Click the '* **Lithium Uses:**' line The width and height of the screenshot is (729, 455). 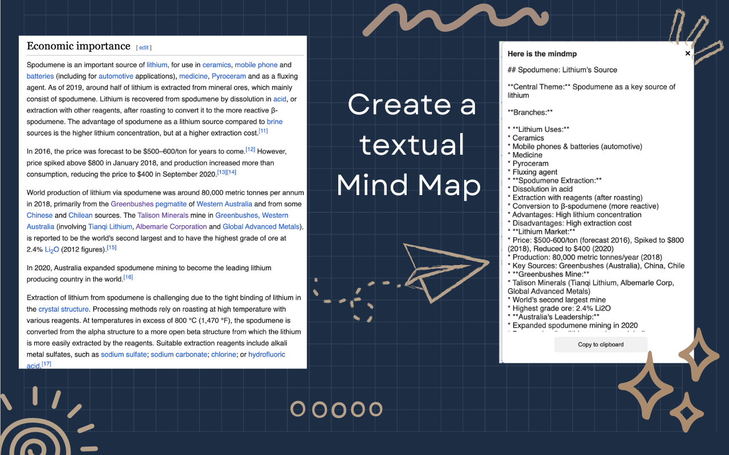point(538,130)
